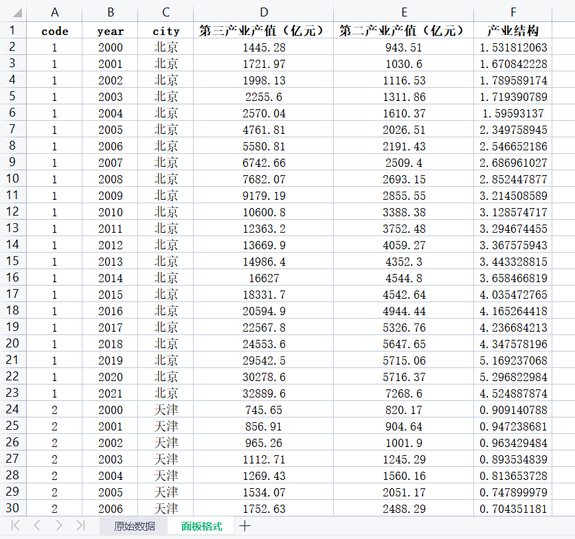Select cell with value 2855.55
The image size is (575, 539).
click(404, 195)
